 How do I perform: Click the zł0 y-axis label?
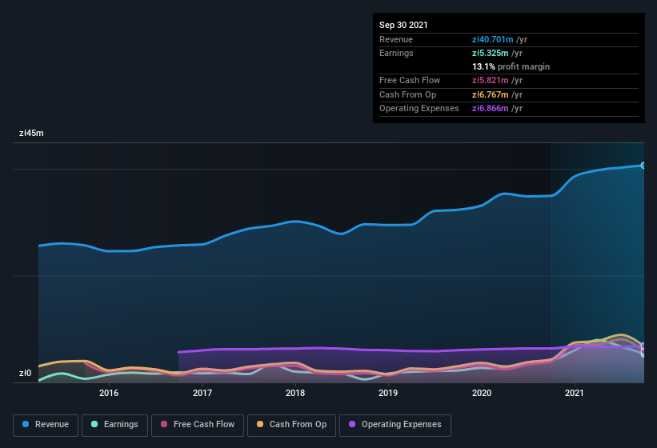25,373
